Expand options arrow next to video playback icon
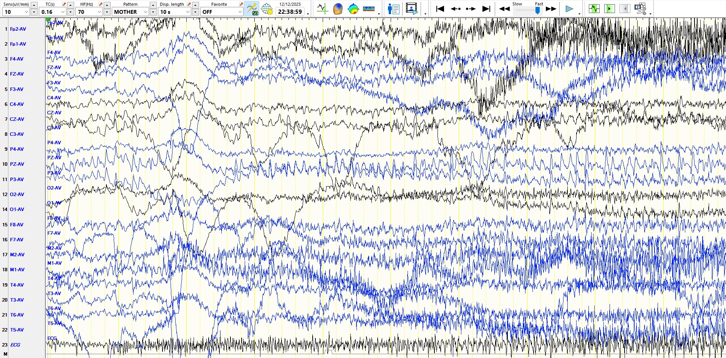726x358 pixels. click(x=425, y=14)
